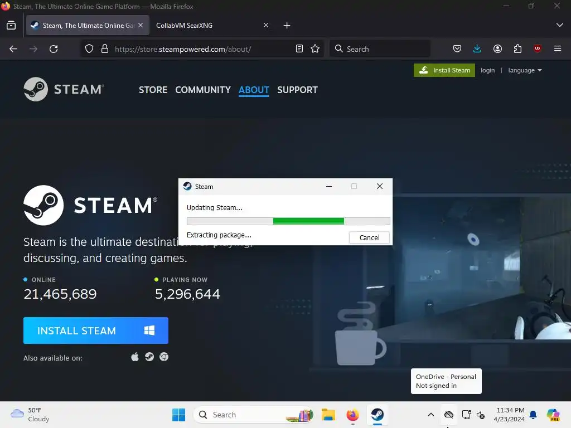Screen dimensions: 571x428
Task: Click the green Install Steam header button
Action: click(444, 70)
